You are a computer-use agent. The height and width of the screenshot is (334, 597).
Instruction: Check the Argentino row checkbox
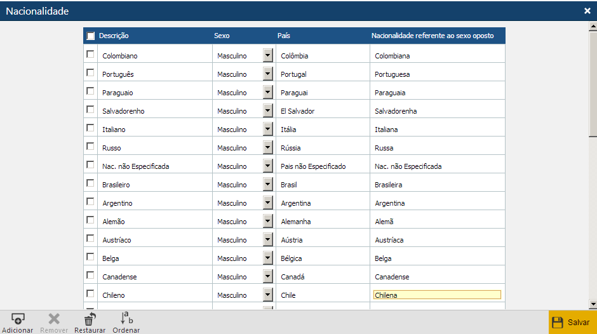coord(90,201)
